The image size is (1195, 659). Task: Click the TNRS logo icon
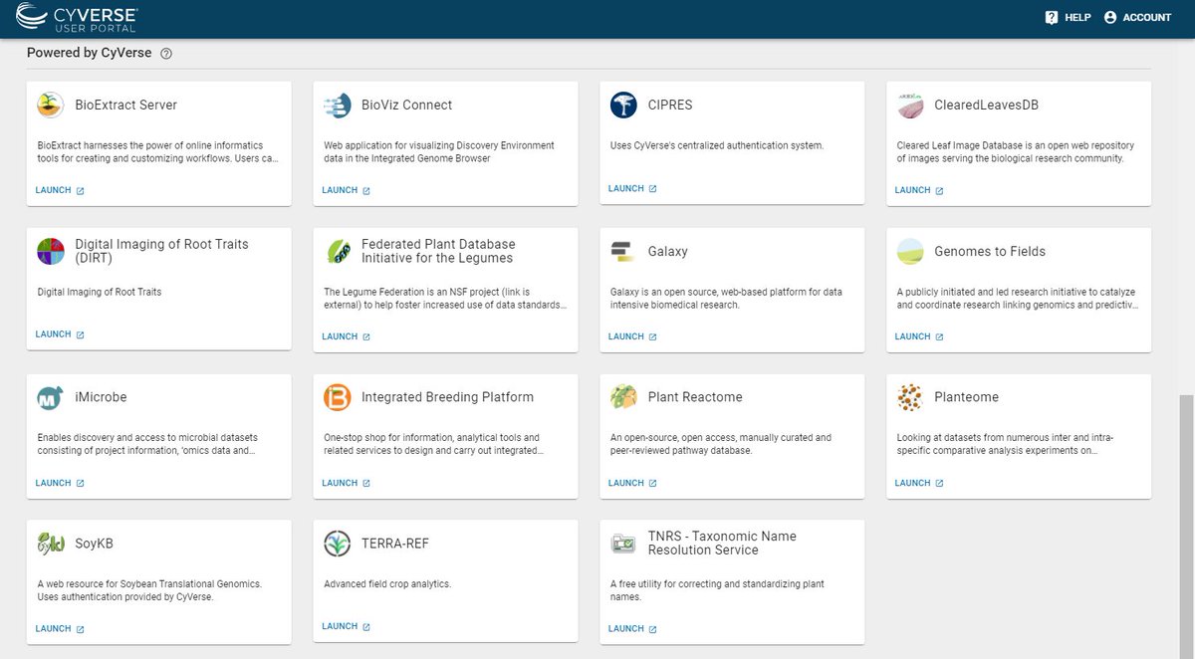tap(624, 544)
